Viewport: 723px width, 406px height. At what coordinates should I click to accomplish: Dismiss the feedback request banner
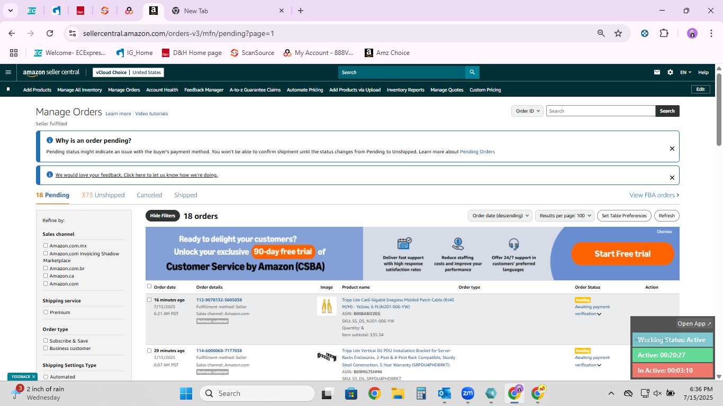coord(672,178)
